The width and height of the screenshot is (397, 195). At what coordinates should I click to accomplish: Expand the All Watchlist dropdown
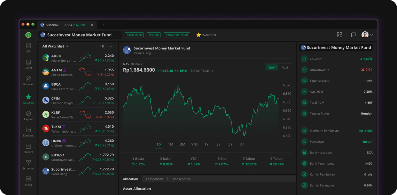(55, 46)
